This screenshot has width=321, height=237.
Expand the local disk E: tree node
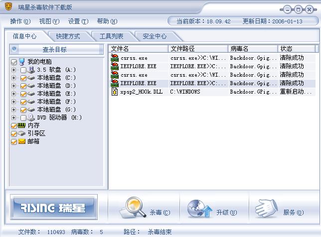(14, 94)
